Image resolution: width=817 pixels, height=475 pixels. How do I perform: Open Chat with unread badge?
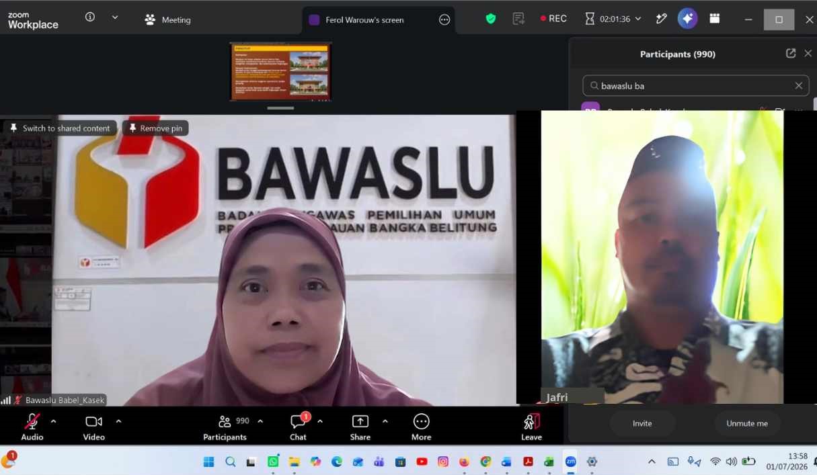(x=298, y=427)
